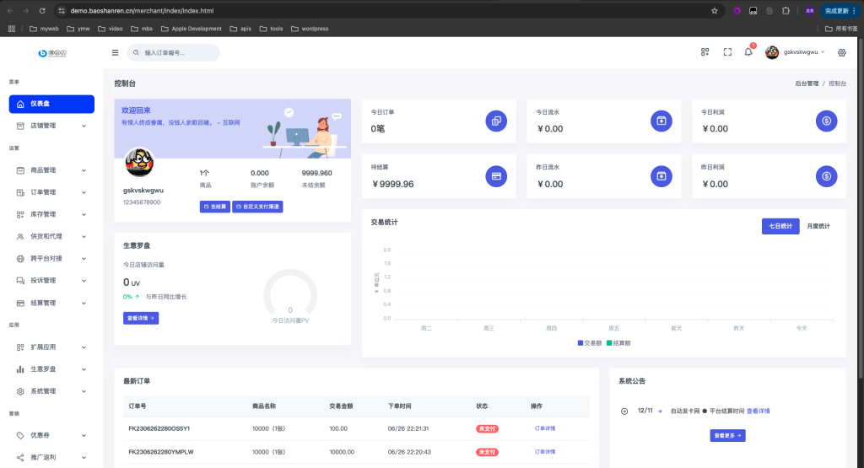The image size is (864, 468).
Task: Select the 系统管理 menu label
Action: click(x=43, y=391)
